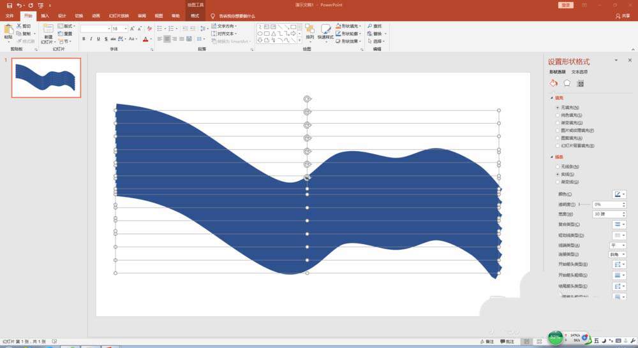The image size is (638, 348).
Task: Click the Text Options (文本选项) link
Action: (x=579, y=72)
